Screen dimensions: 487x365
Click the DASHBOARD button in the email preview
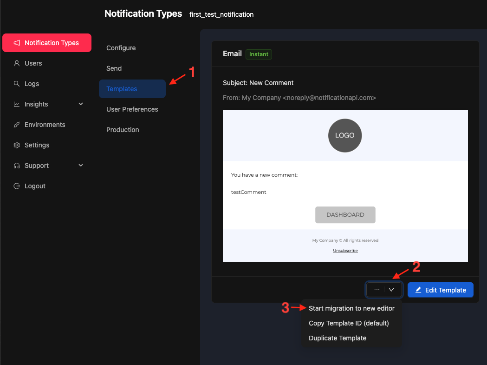click(345, 215)
